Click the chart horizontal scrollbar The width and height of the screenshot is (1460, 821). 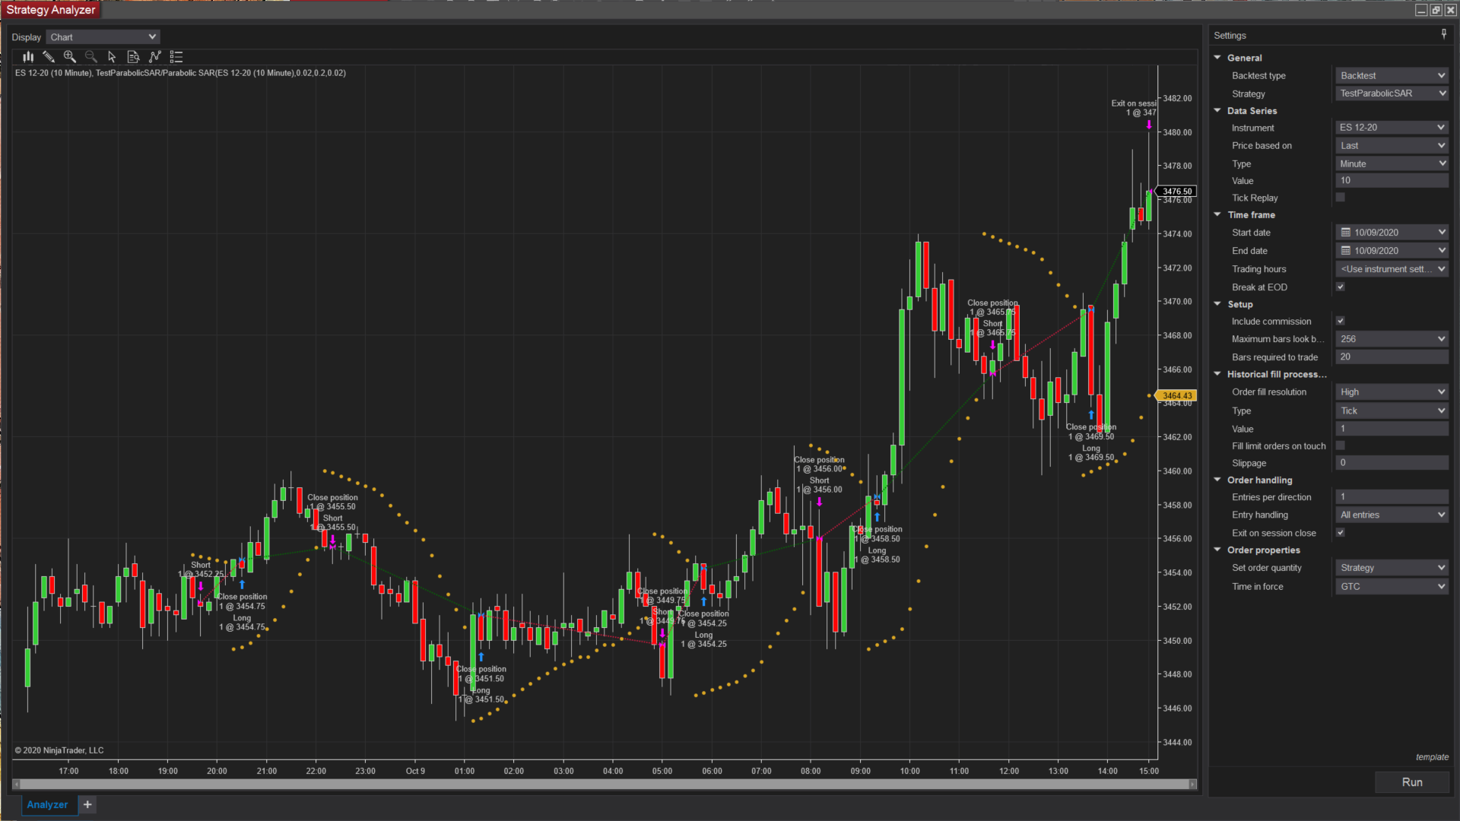click(x=605, y=784)
